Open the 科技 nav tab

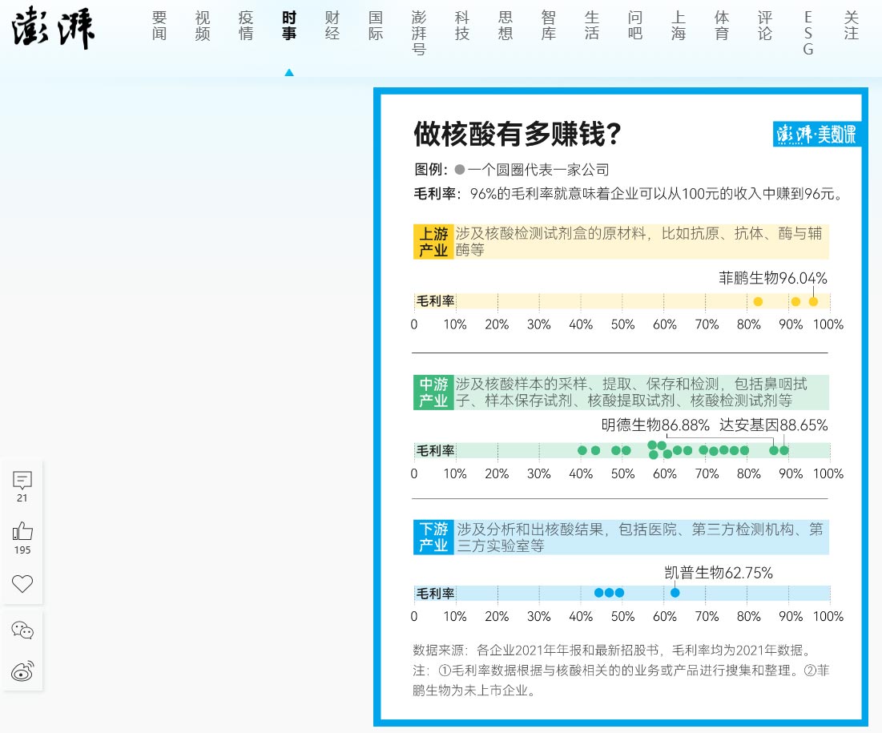tap(462, 26)
